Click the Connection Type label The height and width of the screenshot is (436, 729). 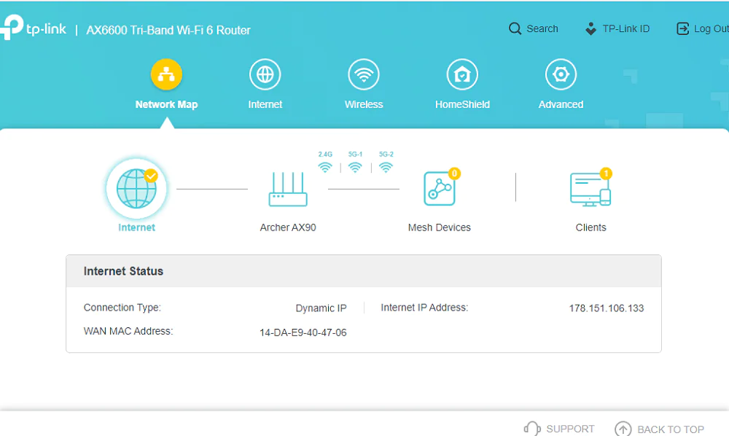coord(122,308)
